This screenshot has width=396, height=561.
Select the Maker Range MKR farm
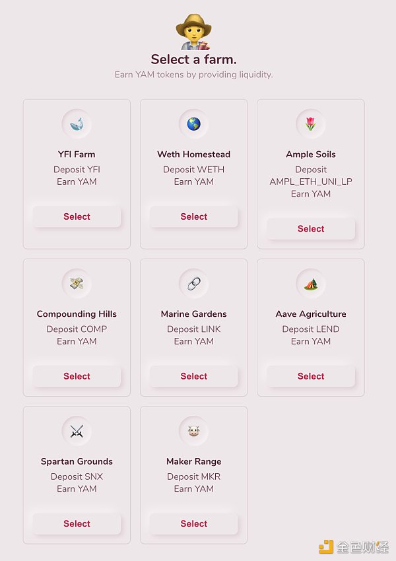(193, 523)
